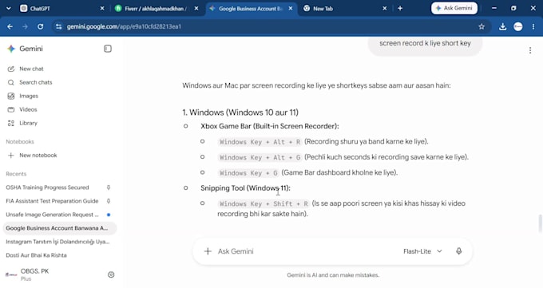Open Unsafe Image Generation Request chat

(x=52, y=215)
